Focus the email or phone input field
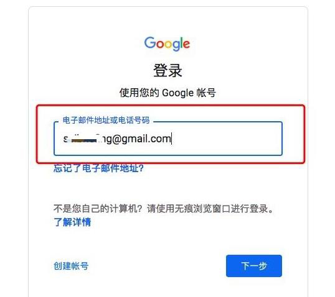Image resolution: width=335 pixels, height=297 pixels. [168, 139]
